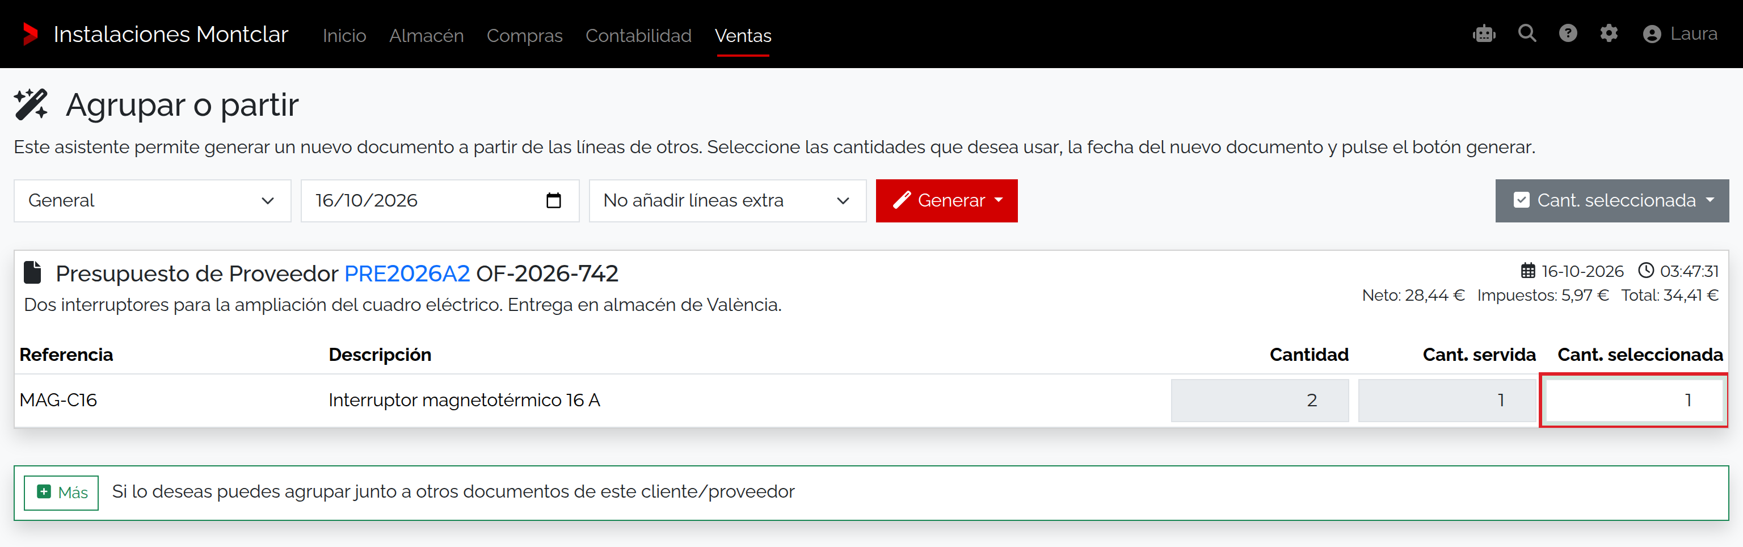Click the red Generar dropdown button
Screen dimensions: 1743x547
[x=946, y=200]
